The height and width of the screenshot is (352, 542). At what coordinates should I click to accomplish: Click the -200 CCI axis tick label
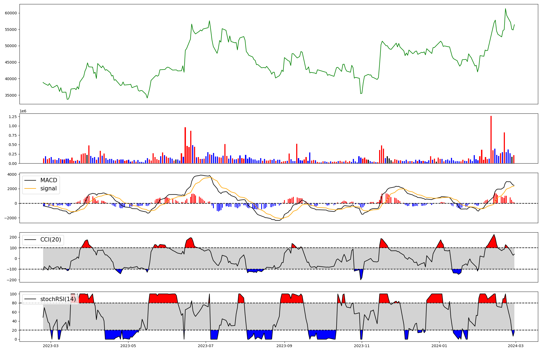11,280
